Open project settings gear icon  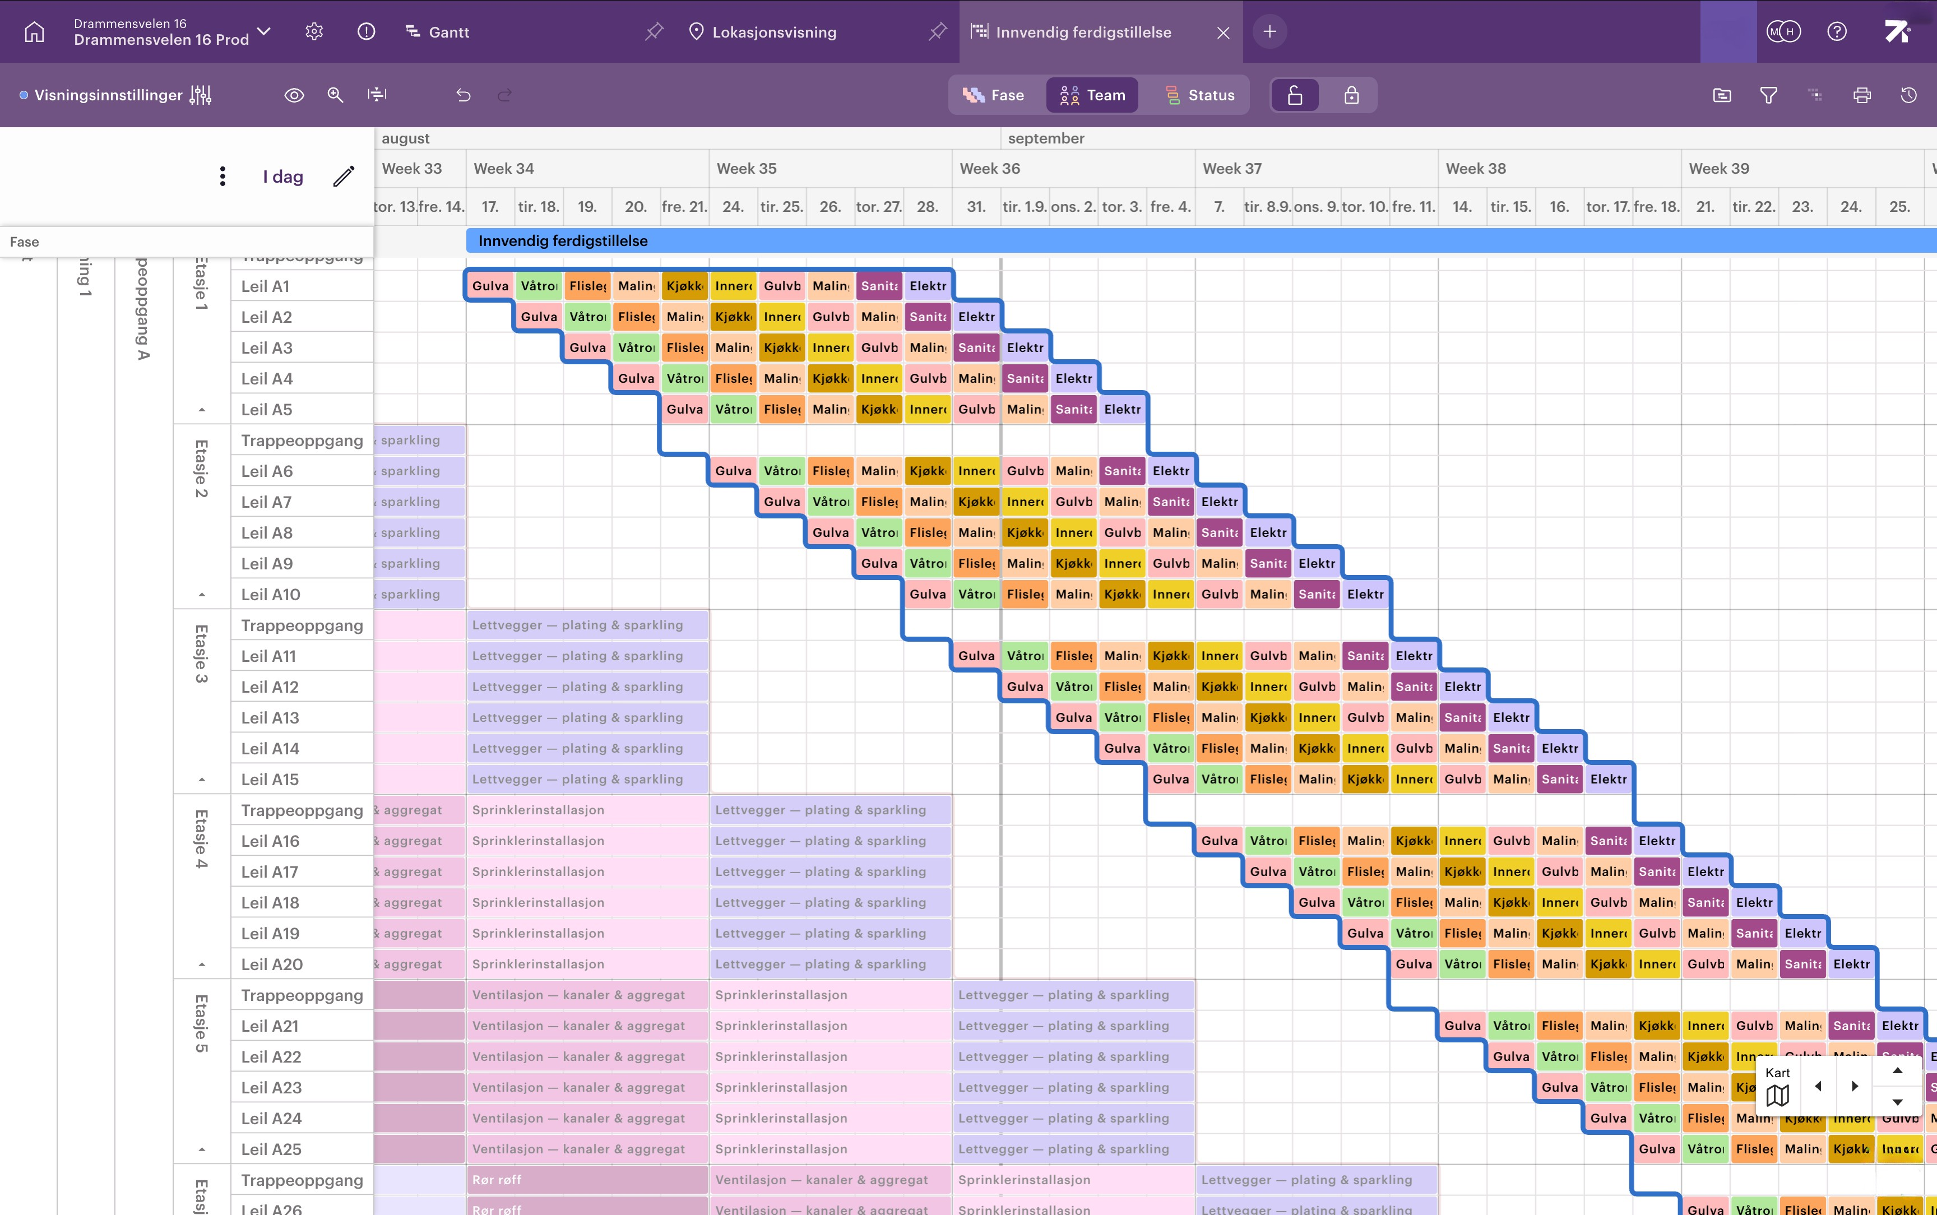pos(314,31)
